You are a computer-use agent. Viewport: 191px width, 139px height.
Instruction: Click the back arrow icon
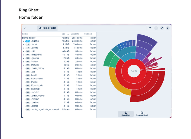25,28
